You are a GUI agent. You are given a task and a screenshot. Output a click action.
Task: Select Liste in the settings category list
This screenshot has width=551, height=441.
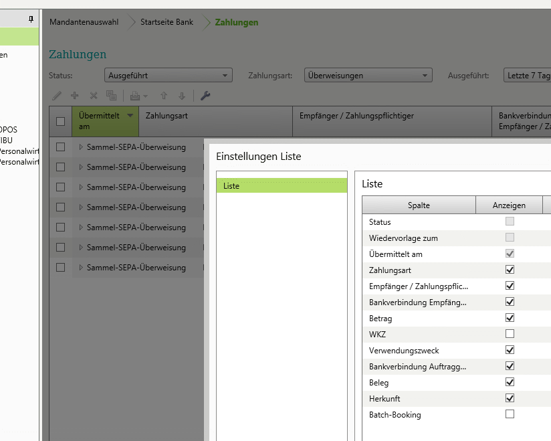pyautogui.click(x=282, y=185)
